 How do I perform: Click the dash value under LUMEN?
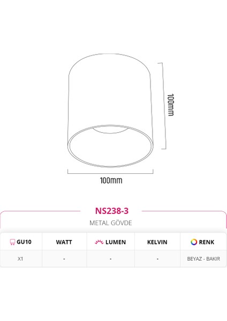tap(111, 259)
